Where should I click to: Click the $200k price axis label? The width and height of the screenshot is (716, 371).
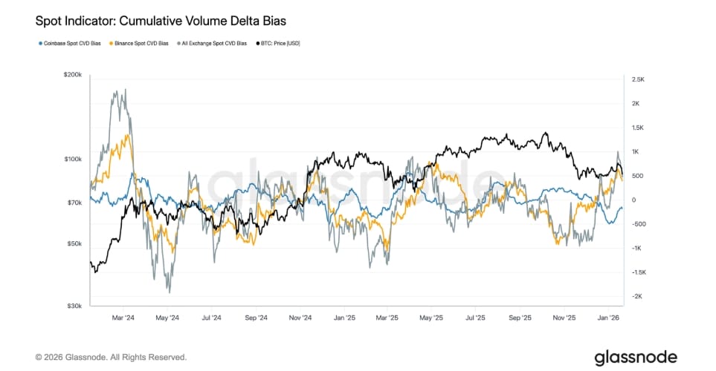[71, 76]
